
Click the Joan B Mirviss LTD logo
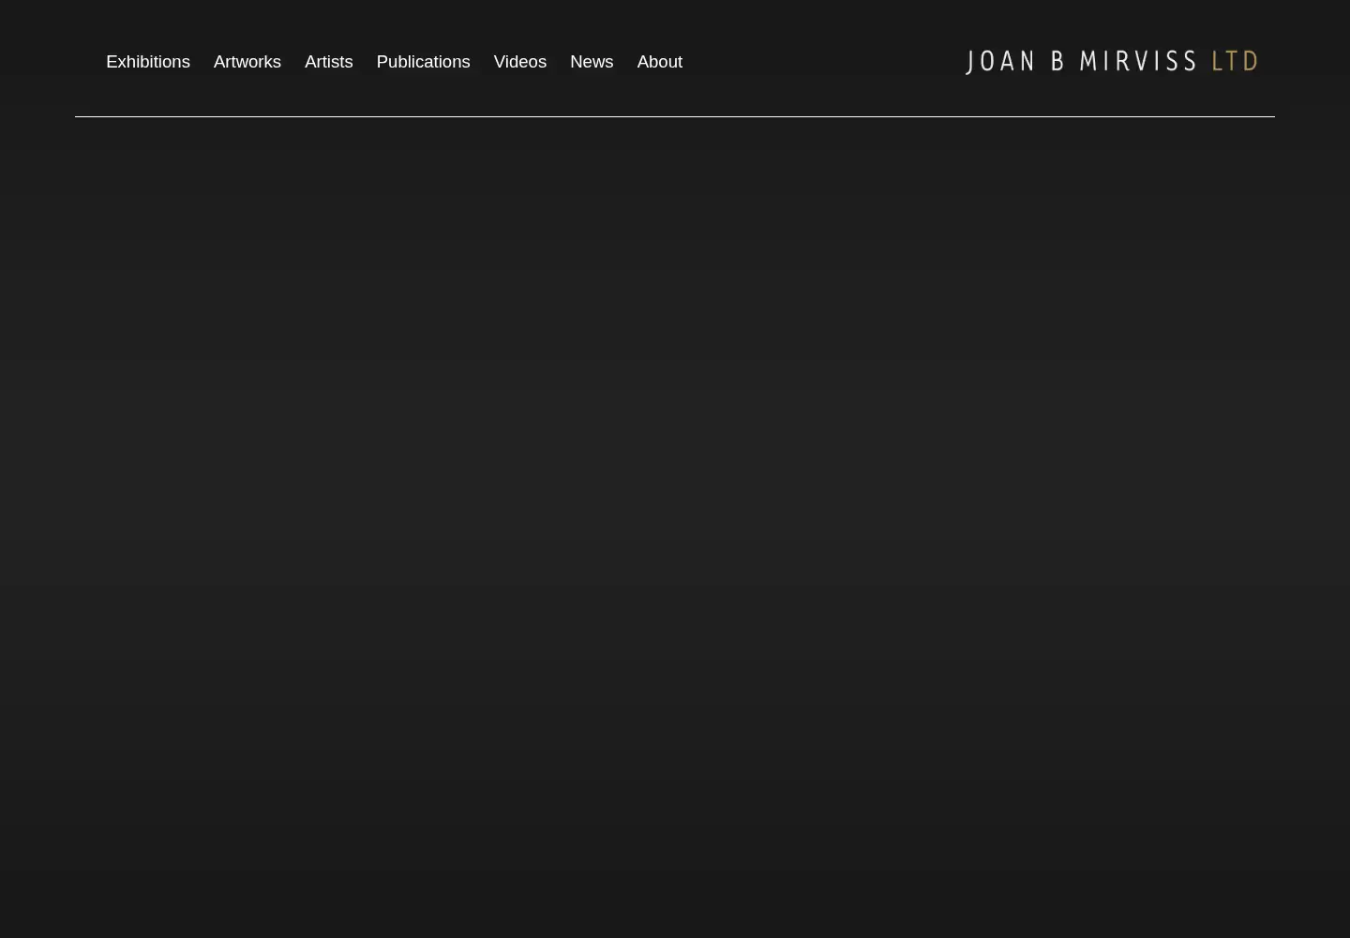[x=1112, y=61]
